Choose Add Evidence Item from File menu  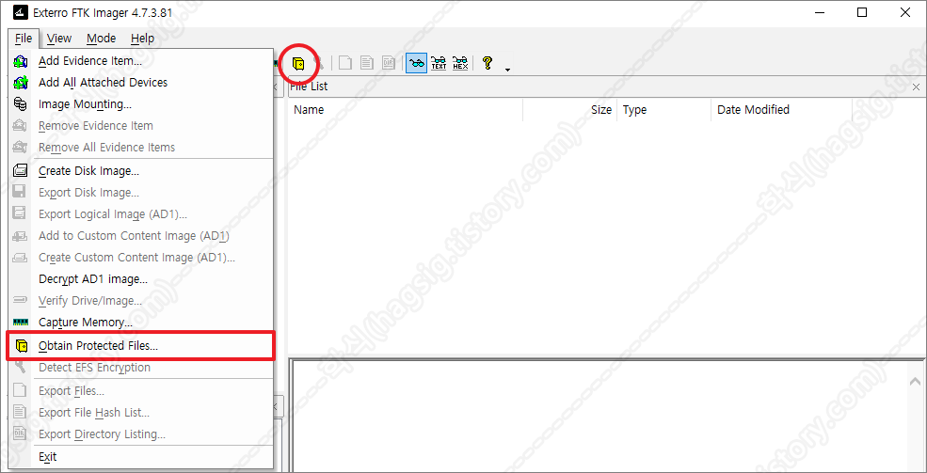coord(141,61)
